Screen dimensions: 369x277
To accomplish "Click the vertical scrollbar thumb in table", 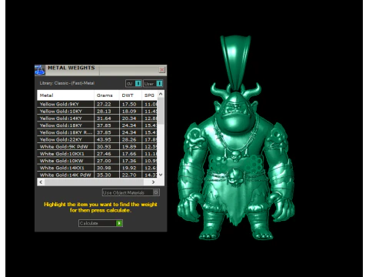I will 161,111.
